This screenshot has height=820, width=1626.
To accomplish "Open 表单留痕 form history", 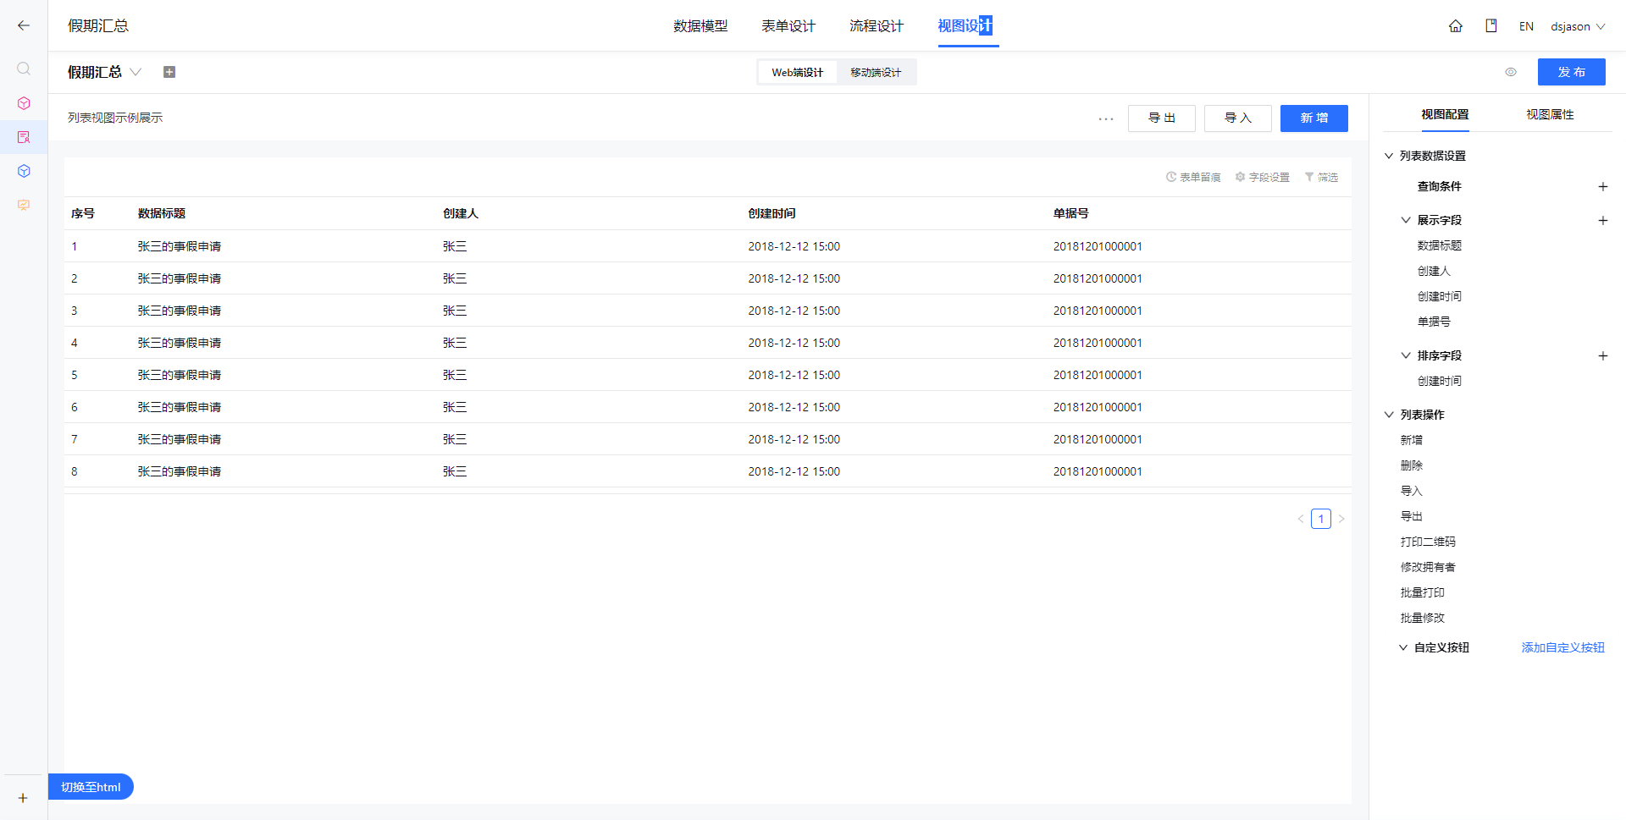I will point(1193,177).
